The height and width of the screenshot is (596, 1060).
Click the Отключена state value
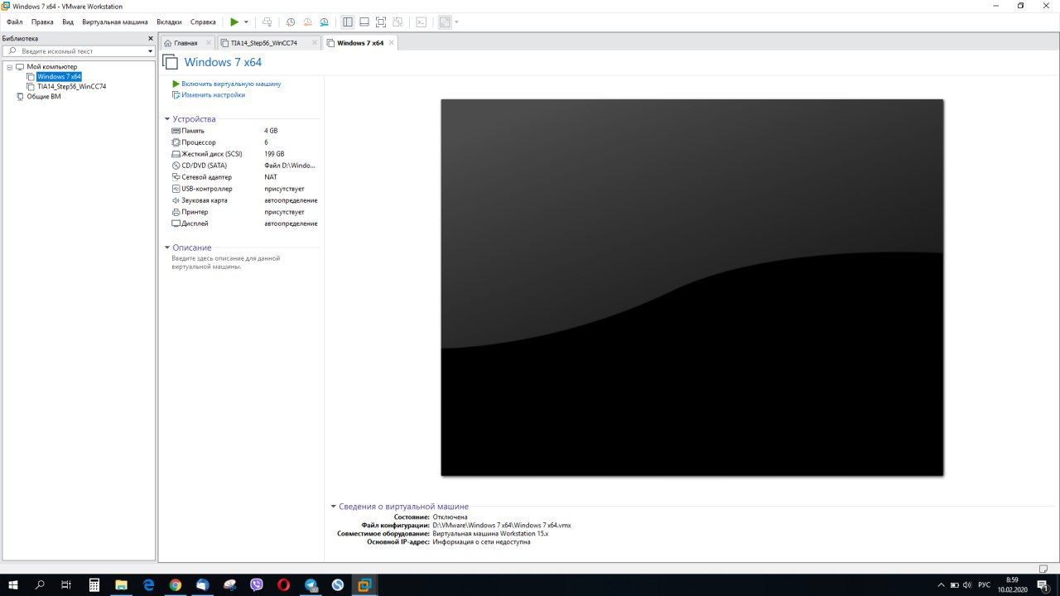click(450, 517)
